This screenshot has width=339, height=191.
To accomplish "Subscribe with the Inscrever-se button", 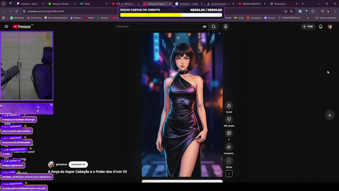I will coord(78,164).
